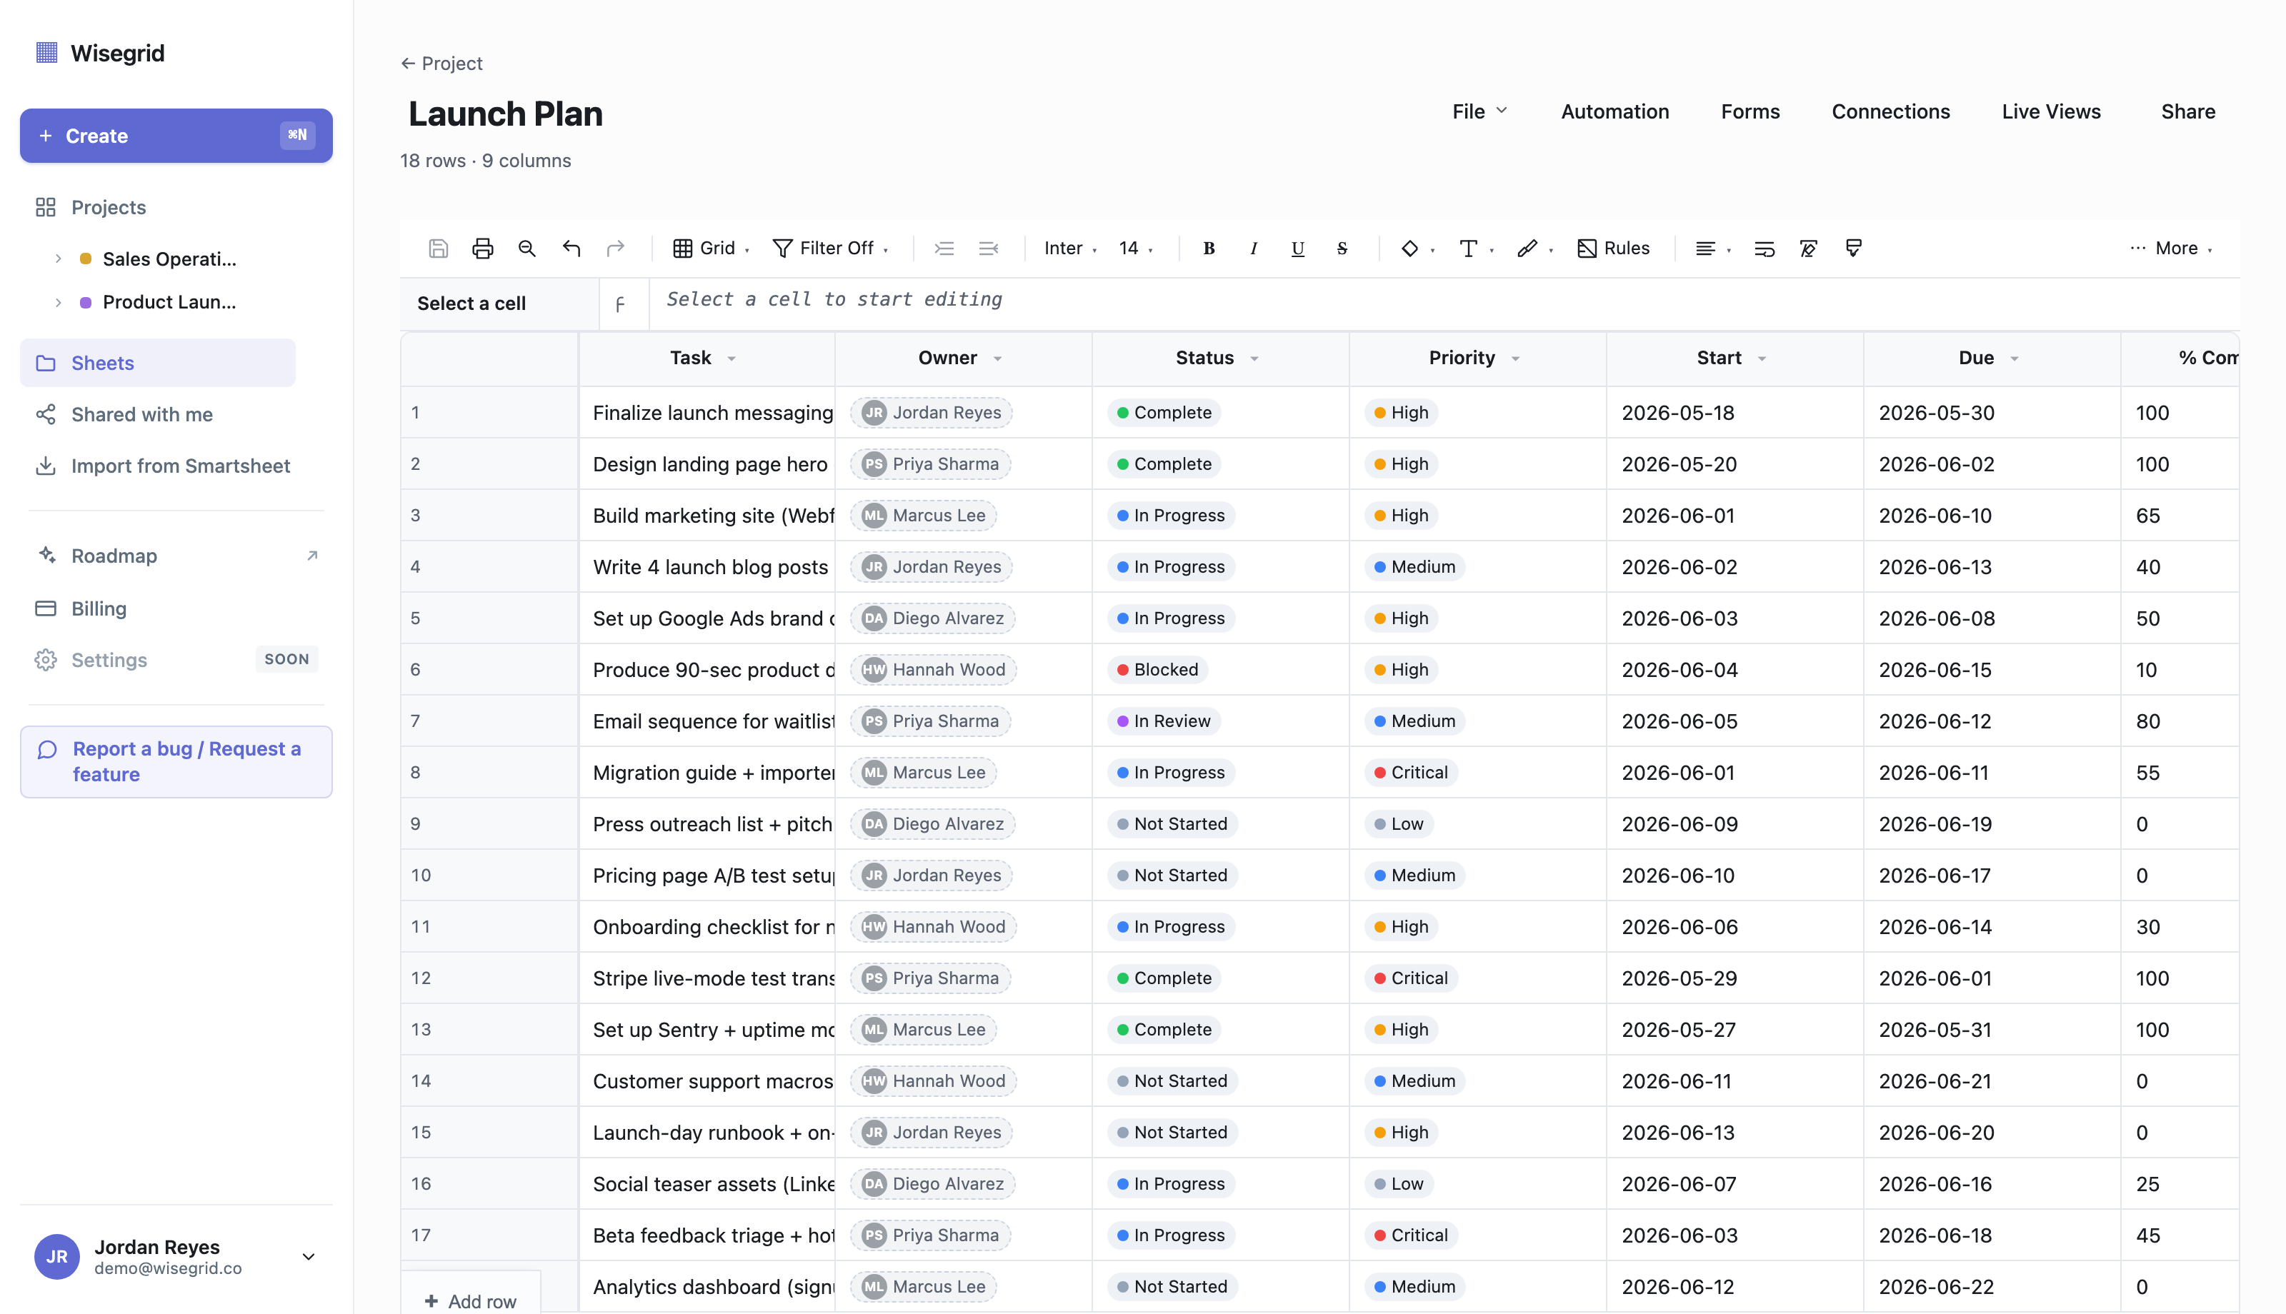Open Billing page
This screenshot has height=1314, width=2286.
click(99, 608)
